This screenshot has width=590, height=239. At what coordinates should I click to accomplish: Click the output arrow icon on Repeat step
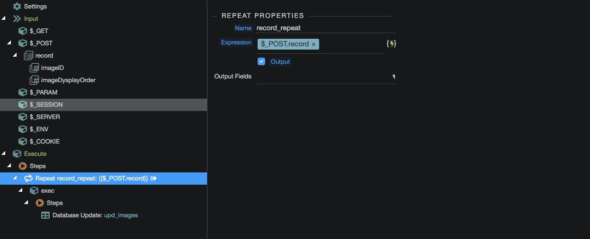(x=154, y=179)
